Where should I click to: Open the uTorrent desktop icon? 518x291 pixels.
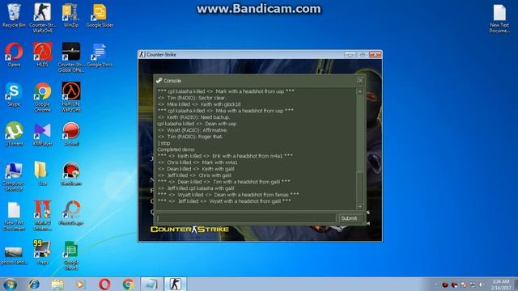pyautogui.click(x=14, y=134)
